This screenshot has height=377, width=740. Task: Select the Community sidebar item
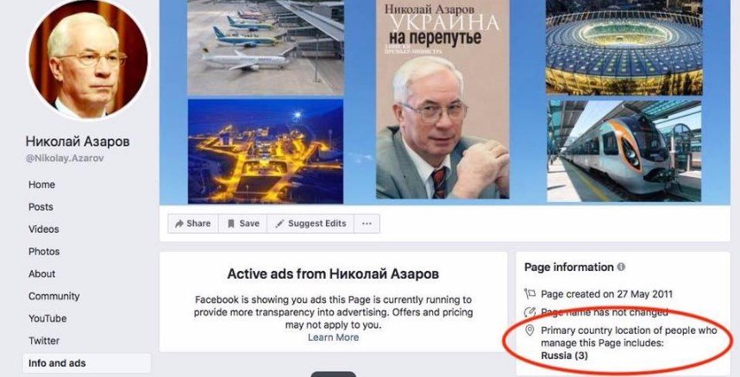coord(53,296)
